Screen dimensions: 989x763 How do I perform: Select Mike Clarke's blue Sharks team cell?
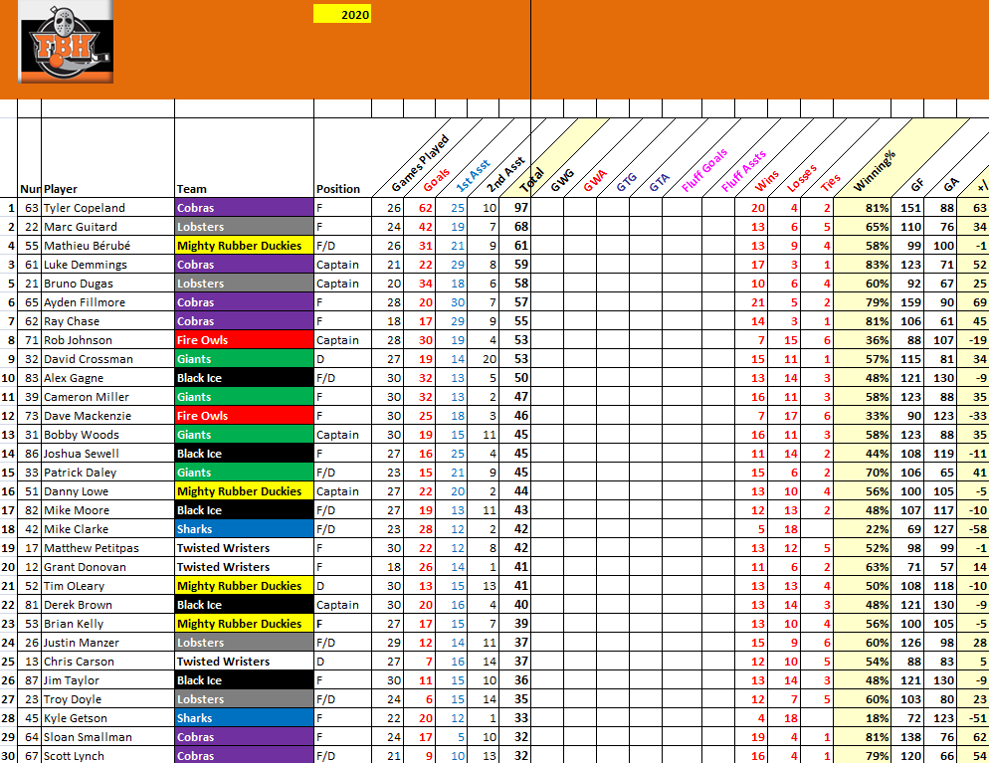[x=243, y=529]
